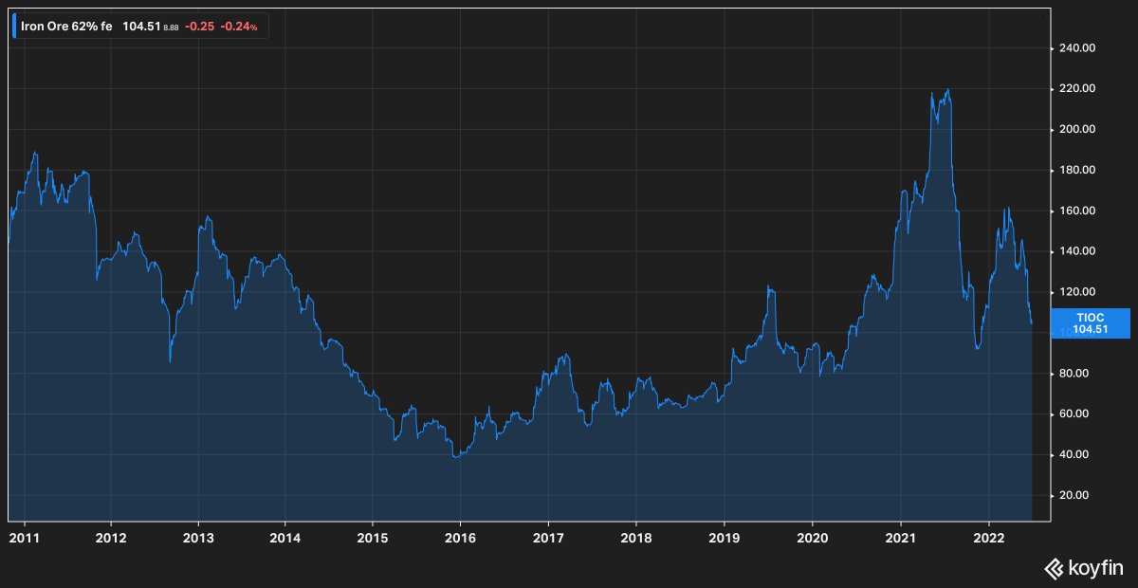Click the TIOC 104.51 price tag
Image resolution: width=1138 pixels, height=588 pixels.
pos(1090,323)
